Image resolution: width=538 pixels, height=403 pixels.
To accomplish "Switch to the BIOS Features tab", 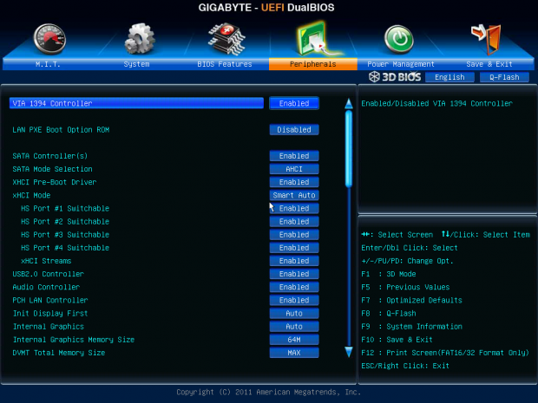I will [225, 64].
